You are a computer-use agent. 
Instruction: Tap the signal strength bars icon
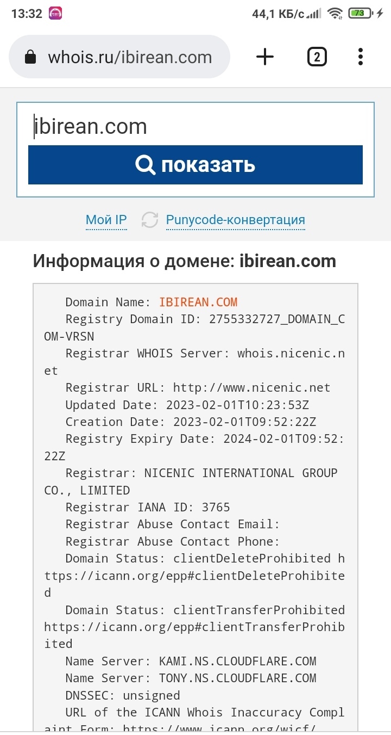(x=314, y=14)
